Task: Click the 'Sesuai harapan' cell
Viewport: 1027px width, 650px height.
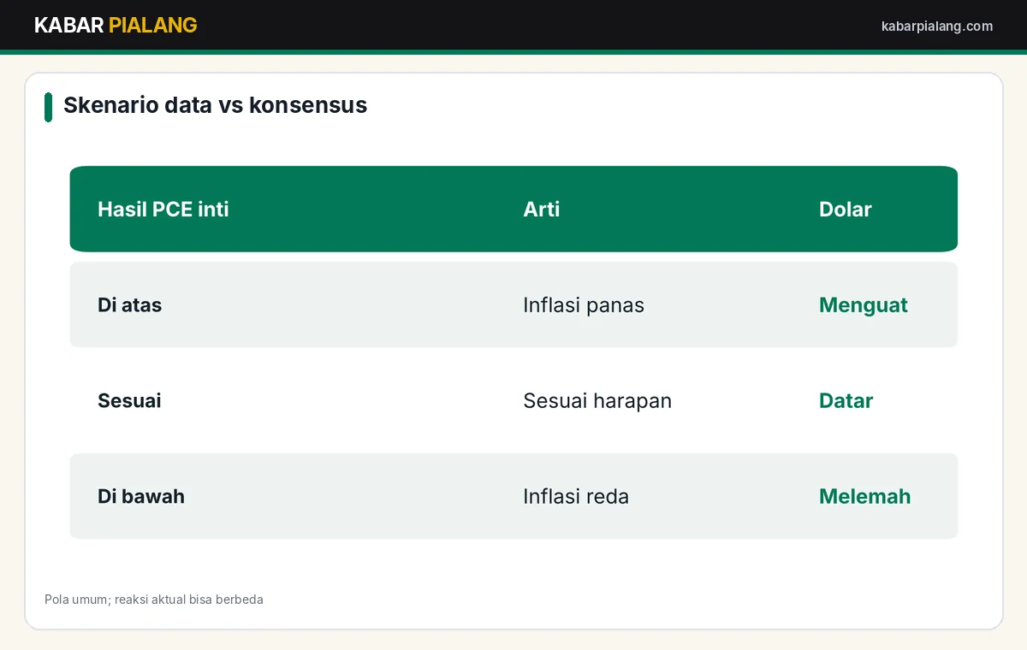Action: (x=597, y=401)
